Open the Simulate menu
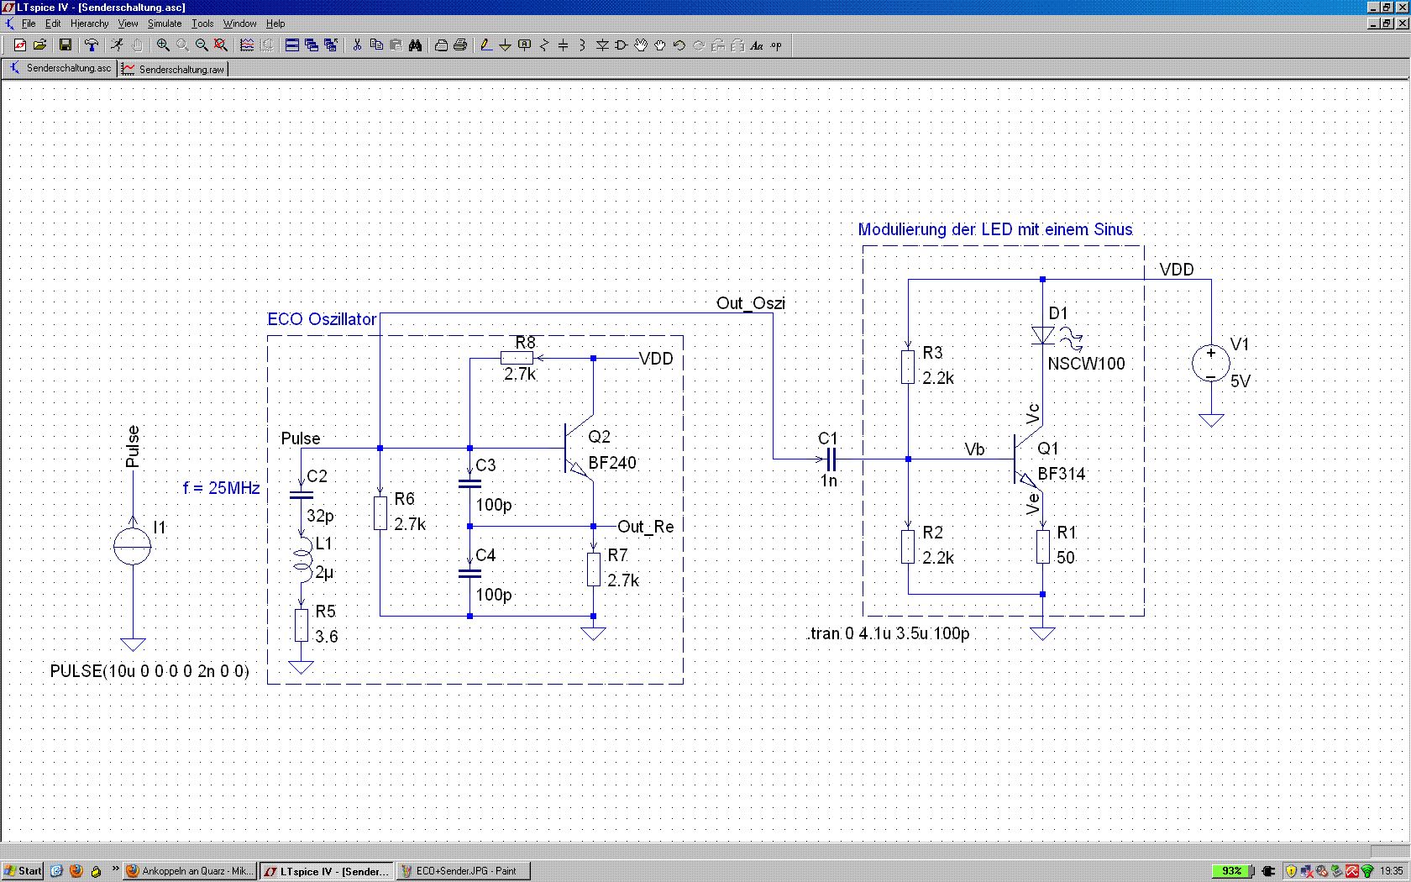The width and height of the screenshot is (1411, 882). point(165,24)
